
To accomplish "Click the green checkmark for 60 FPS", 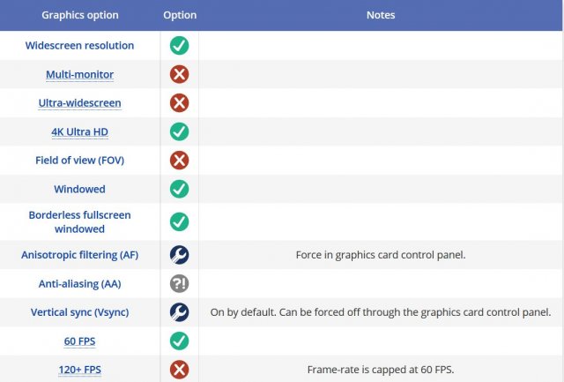I will [x=179, y=341].
